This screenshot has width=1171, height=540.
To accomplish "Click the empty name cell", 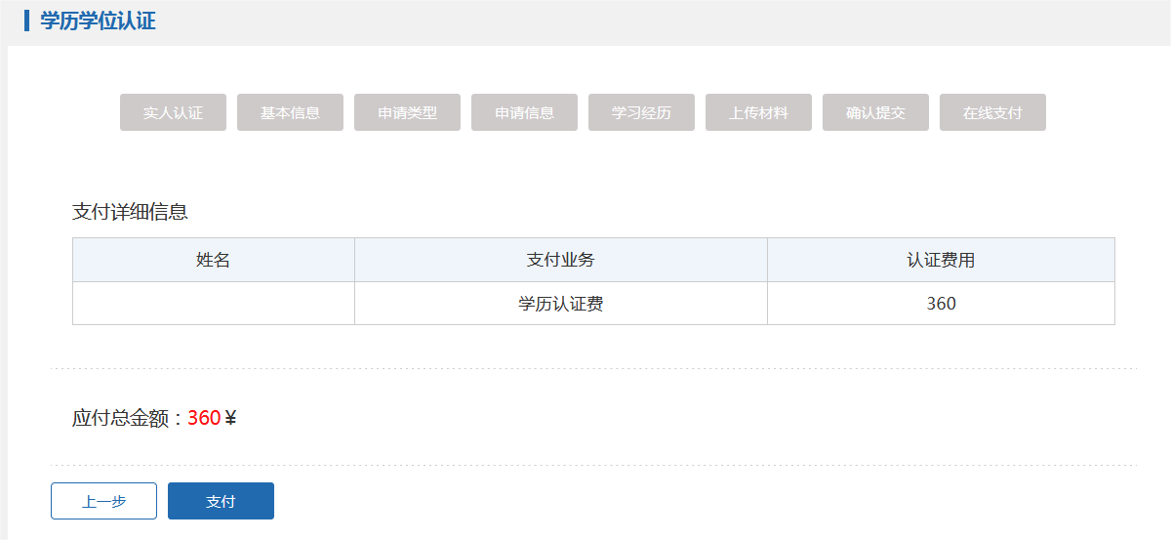I will [214, 304].
